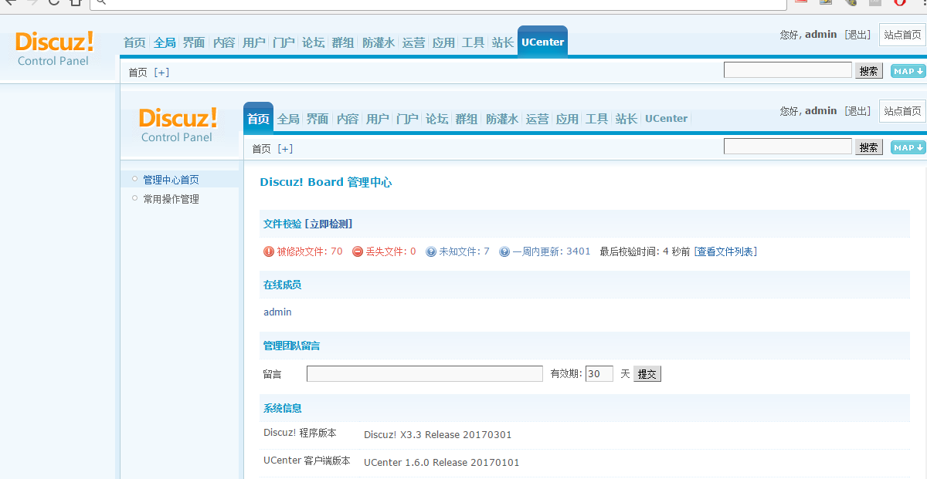Focus the outer header search box
Viewport: 927px width, 479px height.
pos(788,70)
